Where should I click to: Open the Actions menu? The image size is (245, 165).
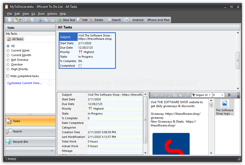(52, 14)
